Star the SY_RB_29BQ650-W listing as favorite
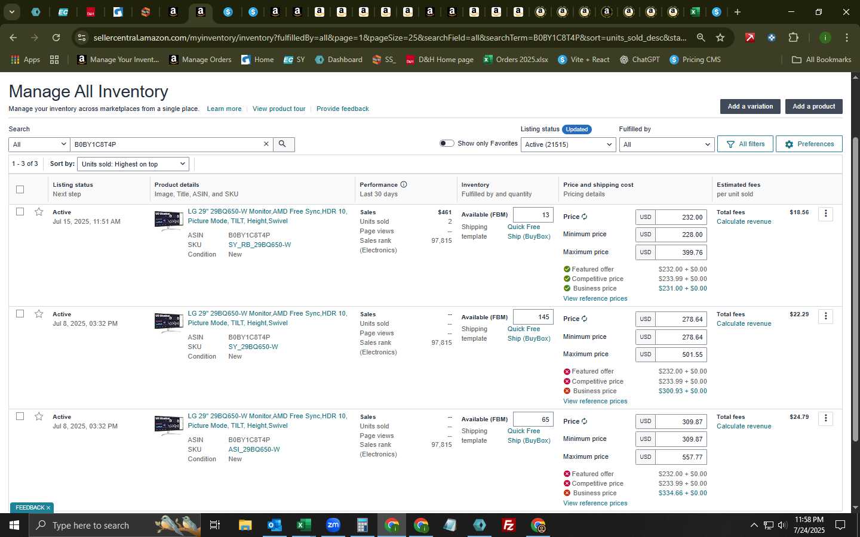 (x=39, y=212)
